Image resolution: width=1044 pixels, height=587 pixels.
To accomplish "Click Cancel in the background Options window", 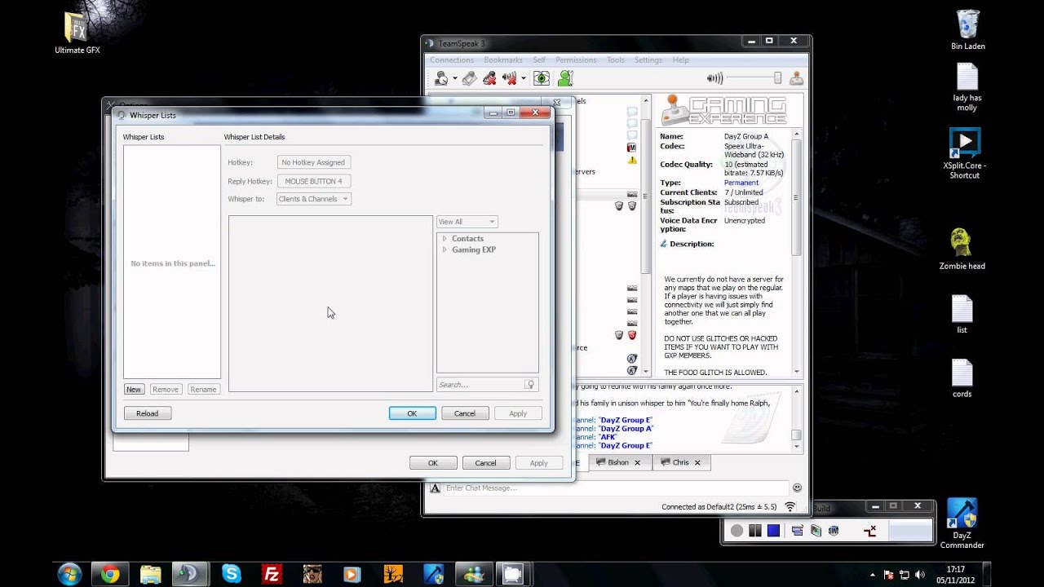I will [485, 463].
